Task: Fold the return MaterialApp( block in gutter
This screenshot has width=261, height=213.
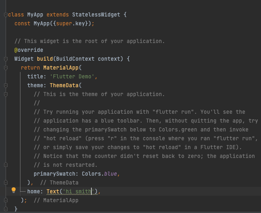Action: [x=6, y=68]
